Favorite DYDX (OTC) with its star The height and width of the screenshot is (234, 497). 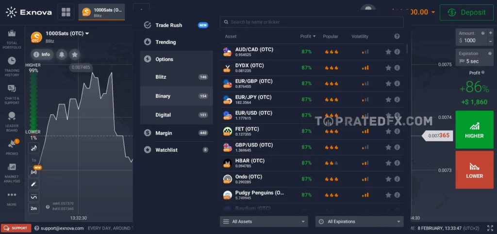pyautogui.click(x=388, y=68)
